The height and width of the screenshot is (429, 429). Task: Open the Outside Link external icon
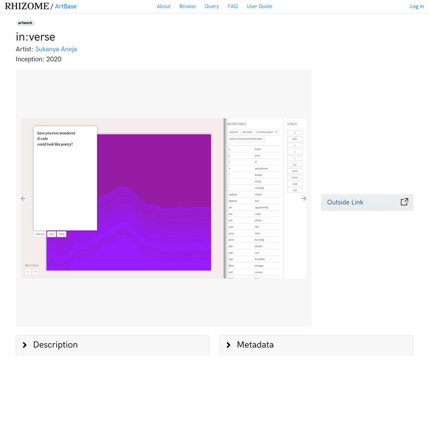point(405,202)
